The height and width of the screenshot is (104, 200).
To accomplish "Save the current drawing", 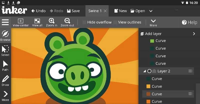I will (x=73, y=11).
